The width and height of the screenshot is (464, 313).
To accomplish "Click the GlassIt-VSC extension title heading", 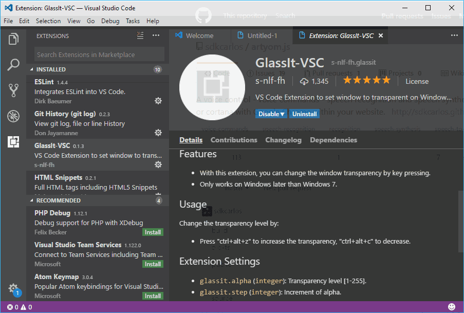I will click(290, 63).
